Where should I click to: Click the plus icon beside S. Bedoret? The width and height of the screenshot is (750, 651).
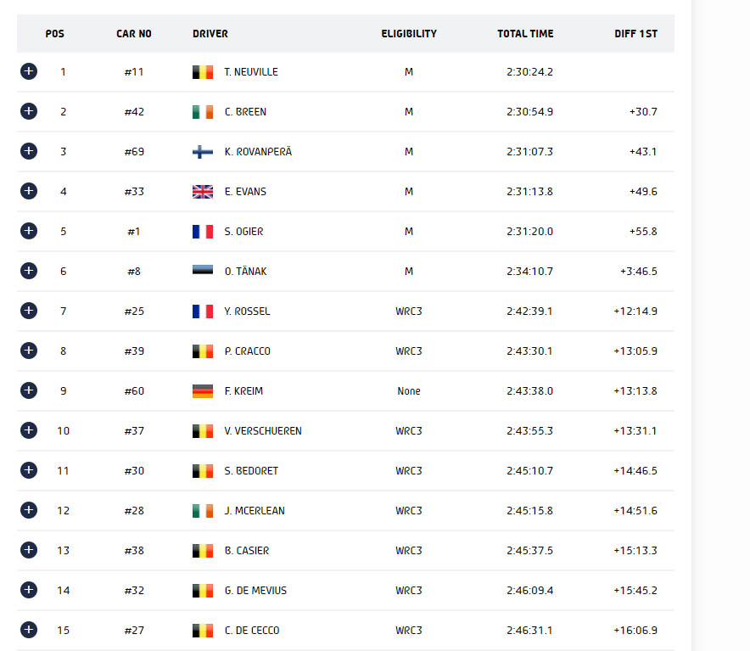tap(29, 470)
